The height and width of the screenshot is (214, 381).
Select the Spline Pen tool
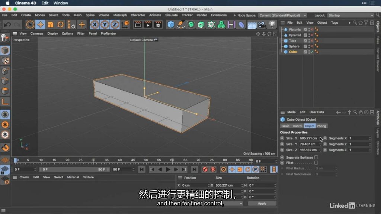[x=181, y=25]
